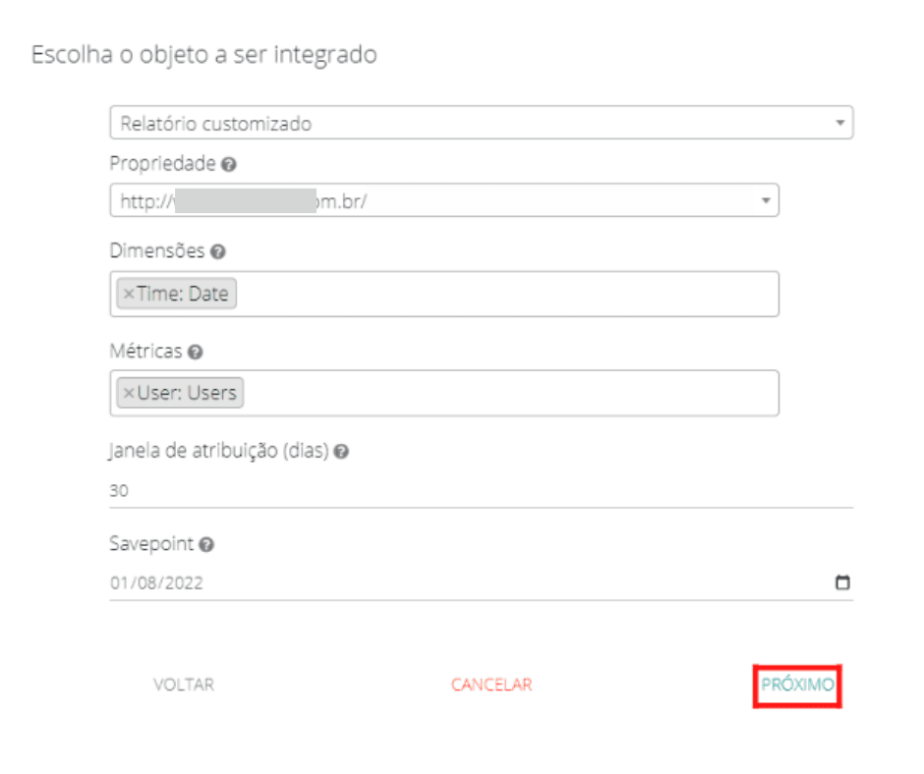This screenshot has height=774, width=924.
Task: Click the Savepoint date 01/08/2022 field
Action: pyautogui.click(x=157, y=582)
